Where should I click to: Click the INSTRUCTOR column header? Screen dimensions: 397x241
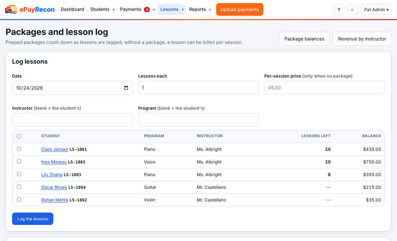click(210, 136)
